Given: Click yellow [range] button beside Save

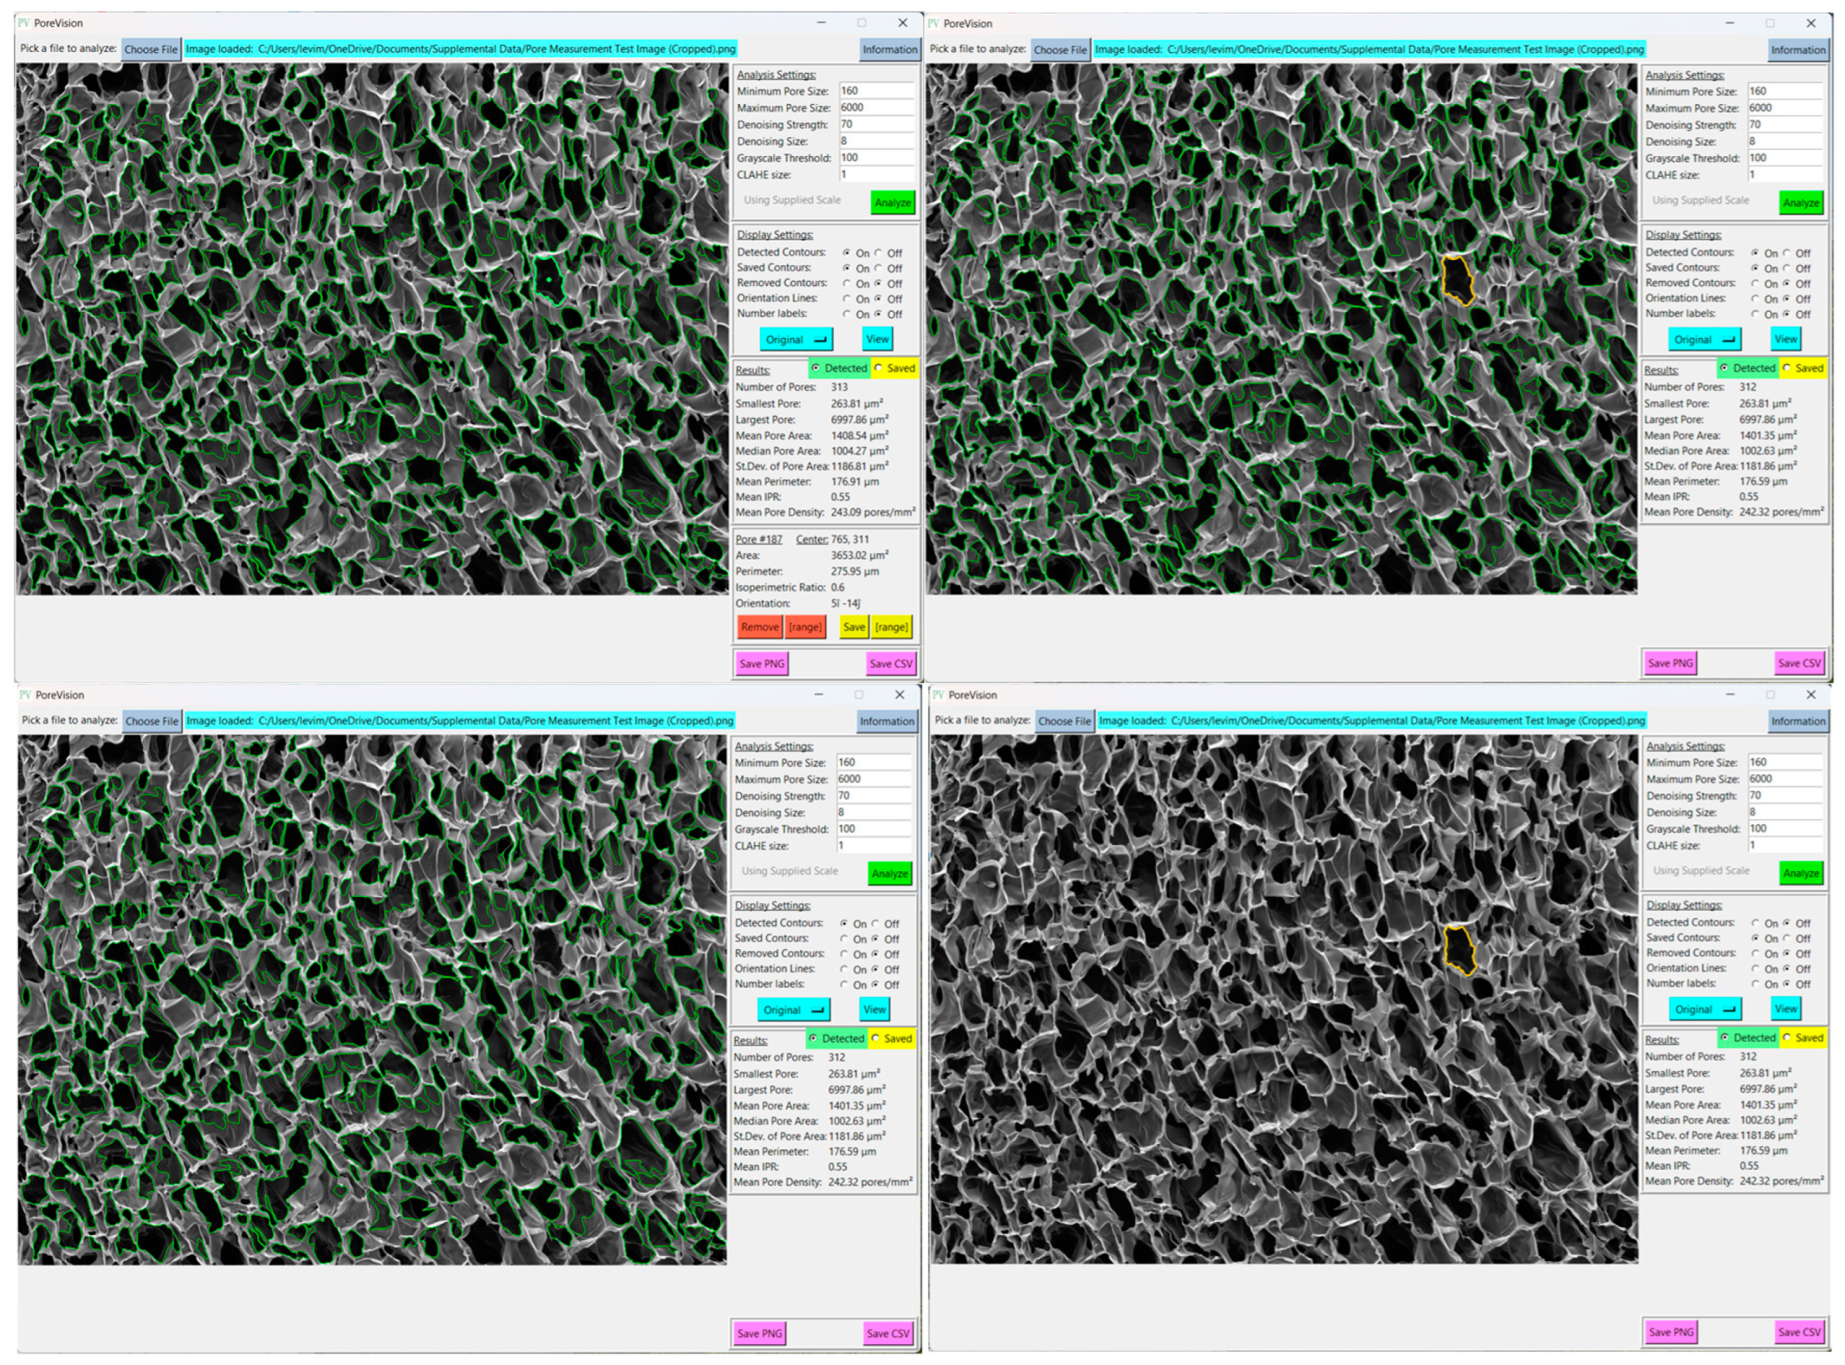Looking at the screenshot, I should click(890, 627).
